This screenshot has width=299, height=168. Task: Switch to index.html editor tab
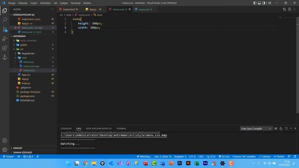click(69, 9)
